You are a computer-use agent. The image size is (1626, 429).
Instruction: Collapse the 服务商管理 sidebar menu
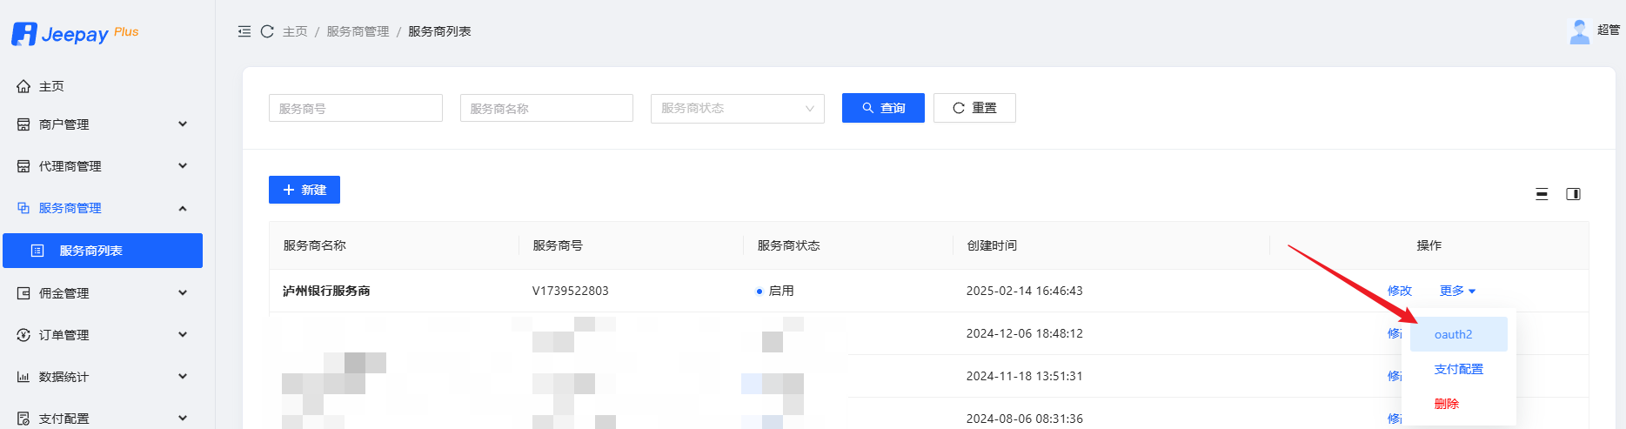pos(103,208)
